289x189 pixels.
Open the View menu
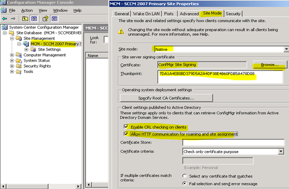(43, 10)
